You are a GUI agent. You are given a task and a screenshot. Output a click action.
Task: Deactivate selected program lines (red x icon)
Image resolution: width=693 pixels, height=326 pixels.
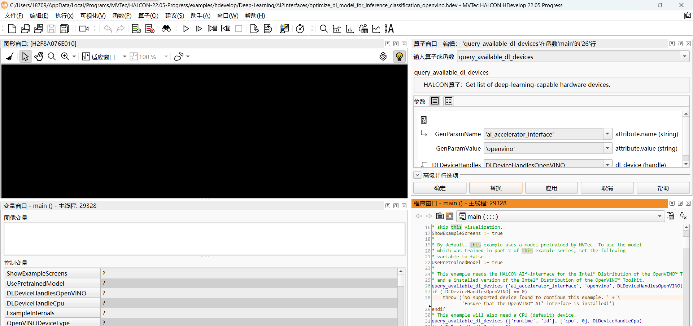pyautogui.click(x=150, y=29)
